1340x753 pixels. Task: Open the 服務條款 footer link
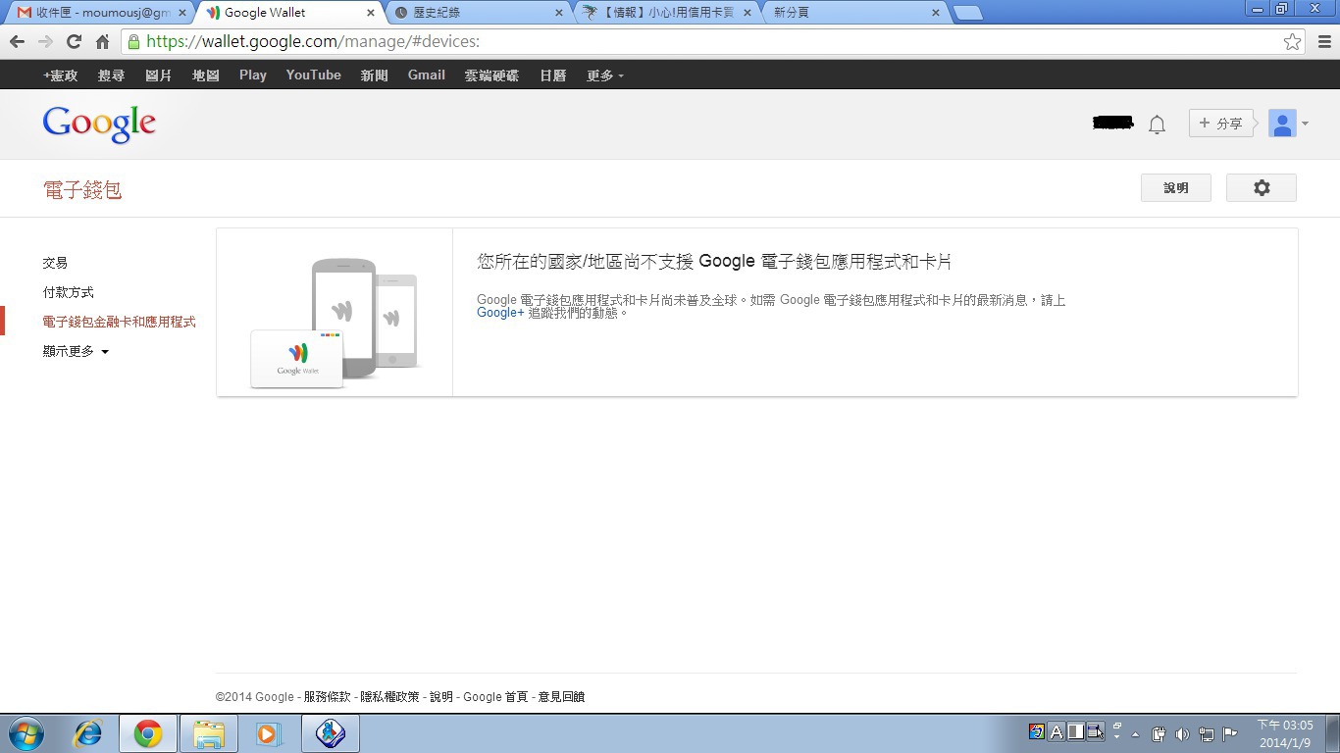click(327, 697)
